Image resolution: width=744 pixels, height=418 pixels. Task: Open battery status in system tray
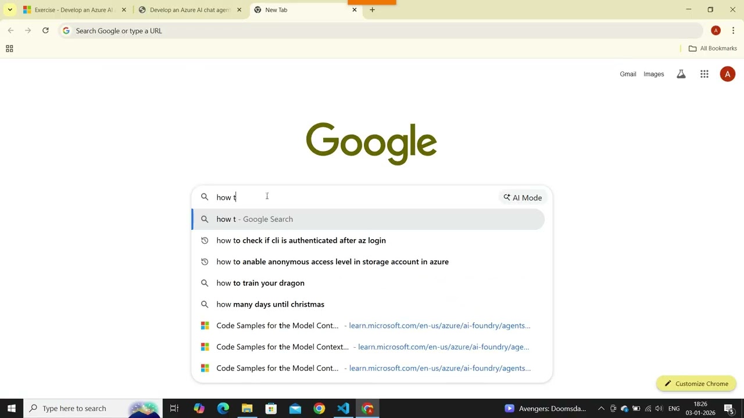(636, 409)
